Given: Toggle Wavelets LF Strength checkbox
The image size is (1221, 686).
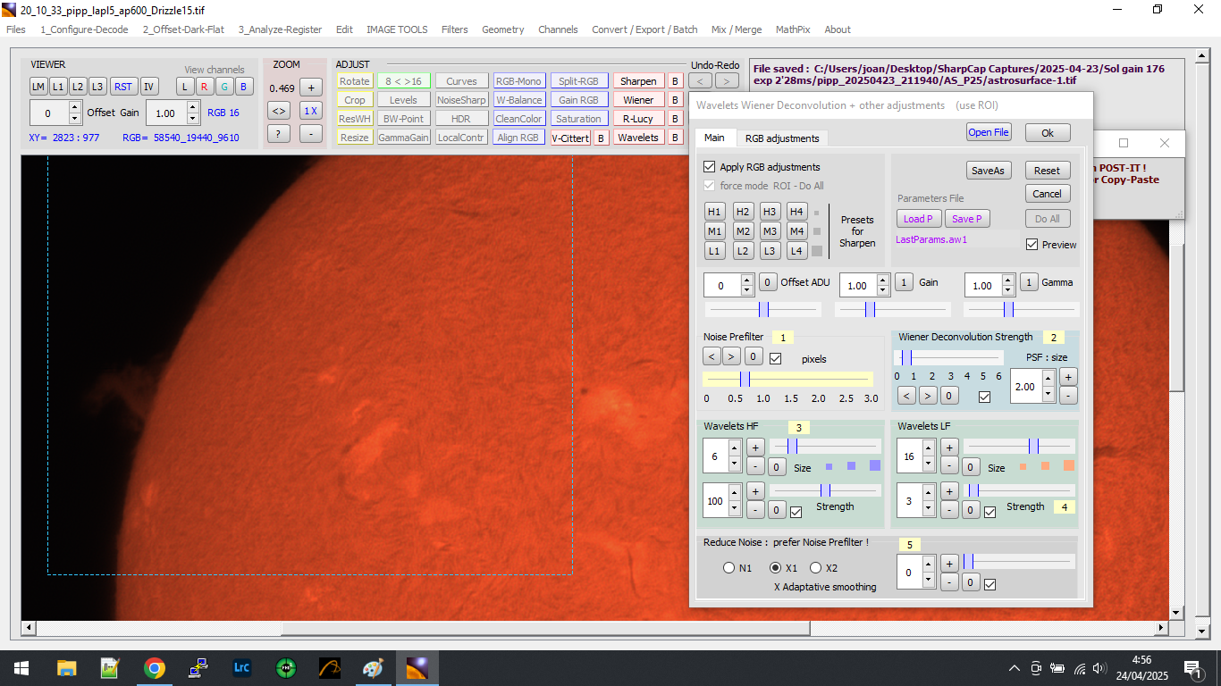Looking at the screenshot, I should coord(989,512).
